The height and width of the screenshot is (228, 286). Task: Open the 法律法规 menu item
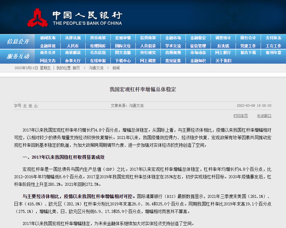pos(73,38)
